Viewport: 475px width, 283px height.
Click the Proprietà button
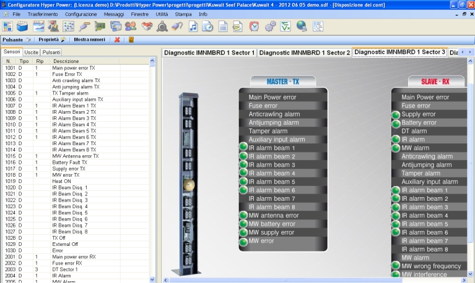tap(52, 40)
